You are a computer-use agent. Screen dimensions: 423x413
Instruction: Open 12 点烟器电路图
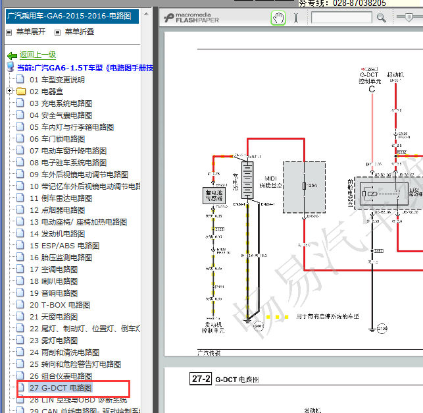[57, 210]
